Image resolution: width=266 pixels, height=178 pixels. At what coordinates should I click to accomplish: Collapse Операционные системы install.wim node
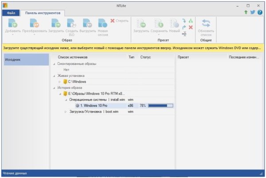point(66,100)
